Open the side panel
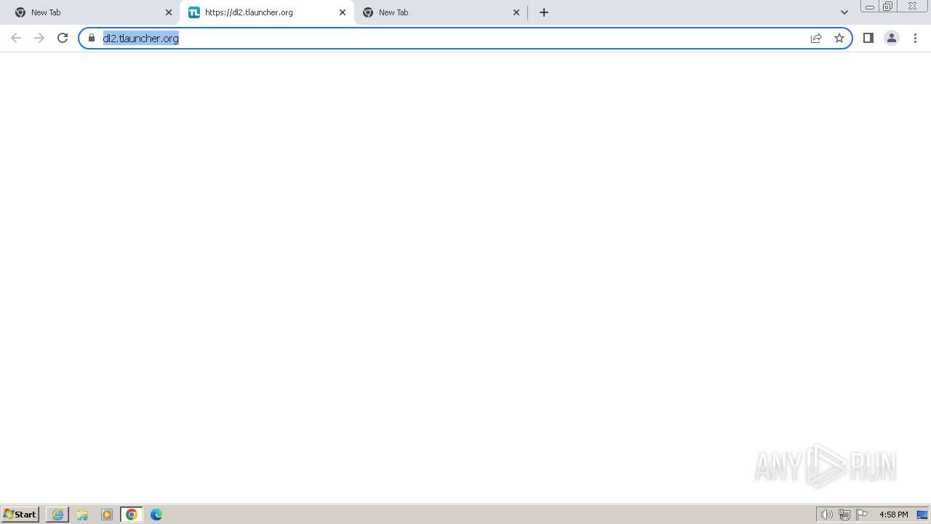931x524 pixels. point(868,38)
